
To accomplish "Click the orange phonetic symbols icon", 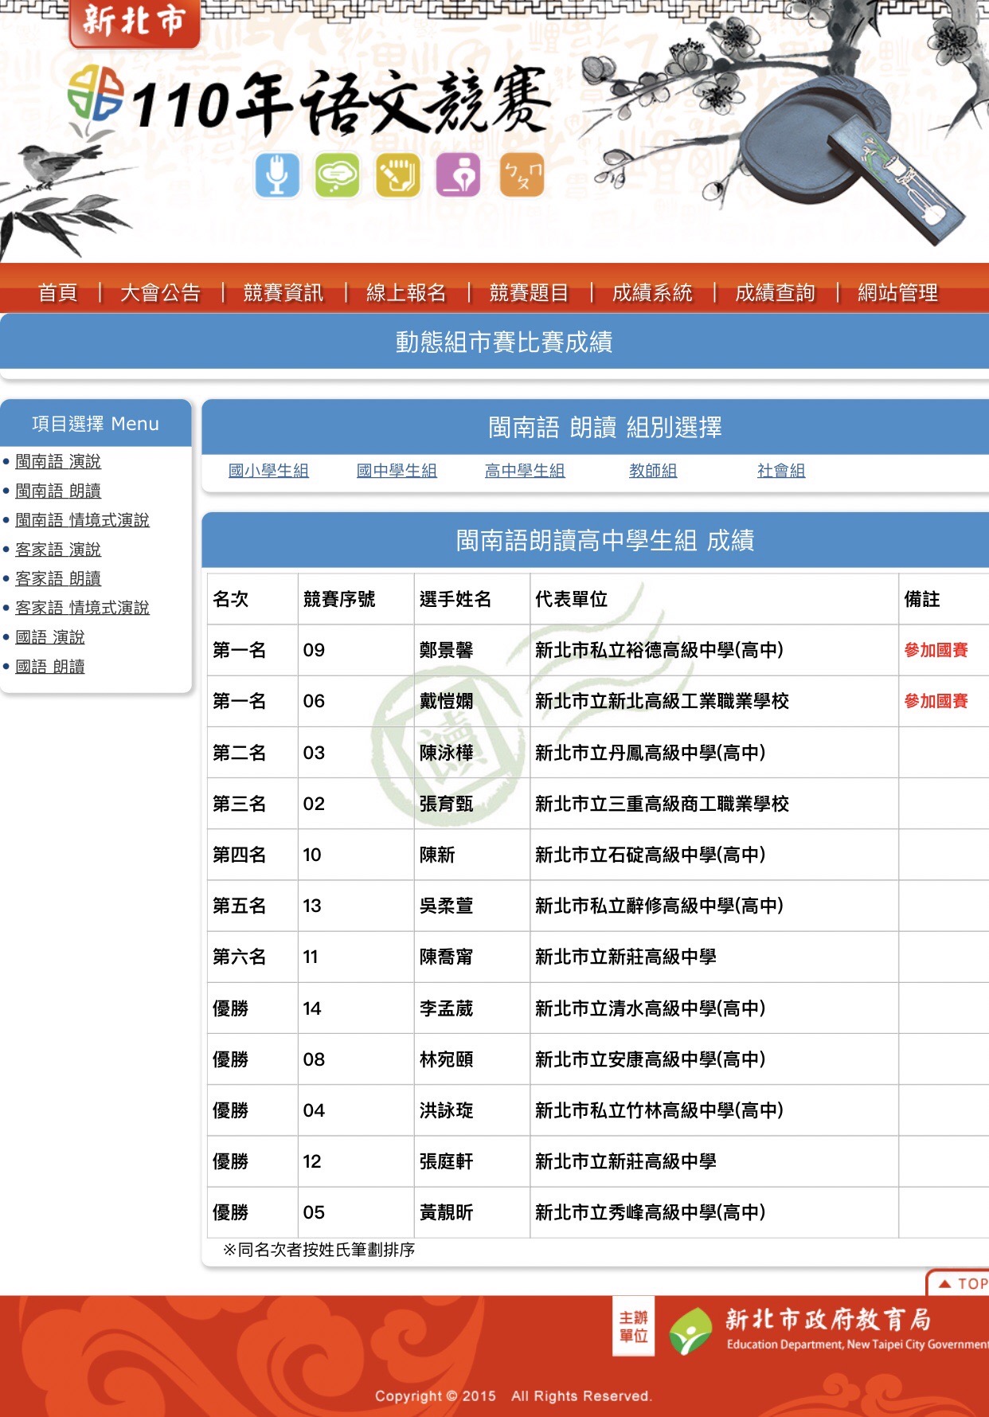I will click(522, 175).
